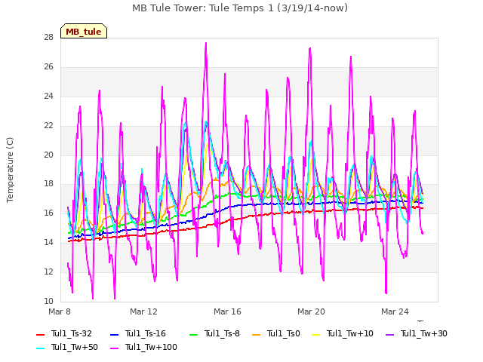Click the 26 y-axis tick label
Image resolution: width=483 pixels, height=362 pixels.
click(48, 67)
